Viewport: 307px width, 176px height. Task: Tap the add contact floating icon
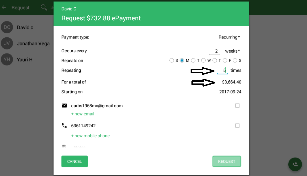[295, 164]
